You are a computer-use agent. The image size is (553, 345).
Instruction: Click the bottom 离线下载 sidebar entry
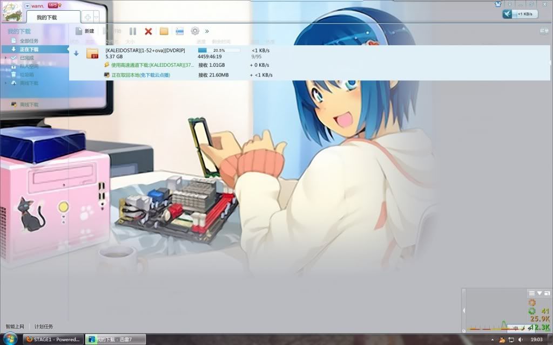click(x=29, y=105)
